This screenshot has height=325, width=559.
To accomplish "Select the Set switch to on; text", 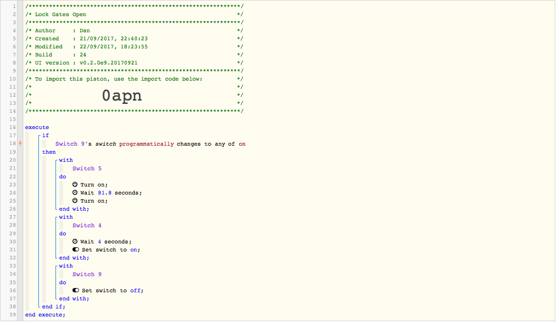I will (111, 250).
